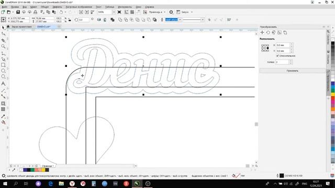
Task: Select the Text tool
Action: pos(3,84)
